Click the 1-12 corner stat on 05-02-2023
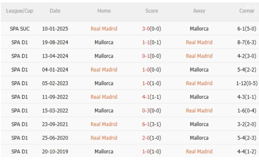259x161 pixels. pos(247,83)
